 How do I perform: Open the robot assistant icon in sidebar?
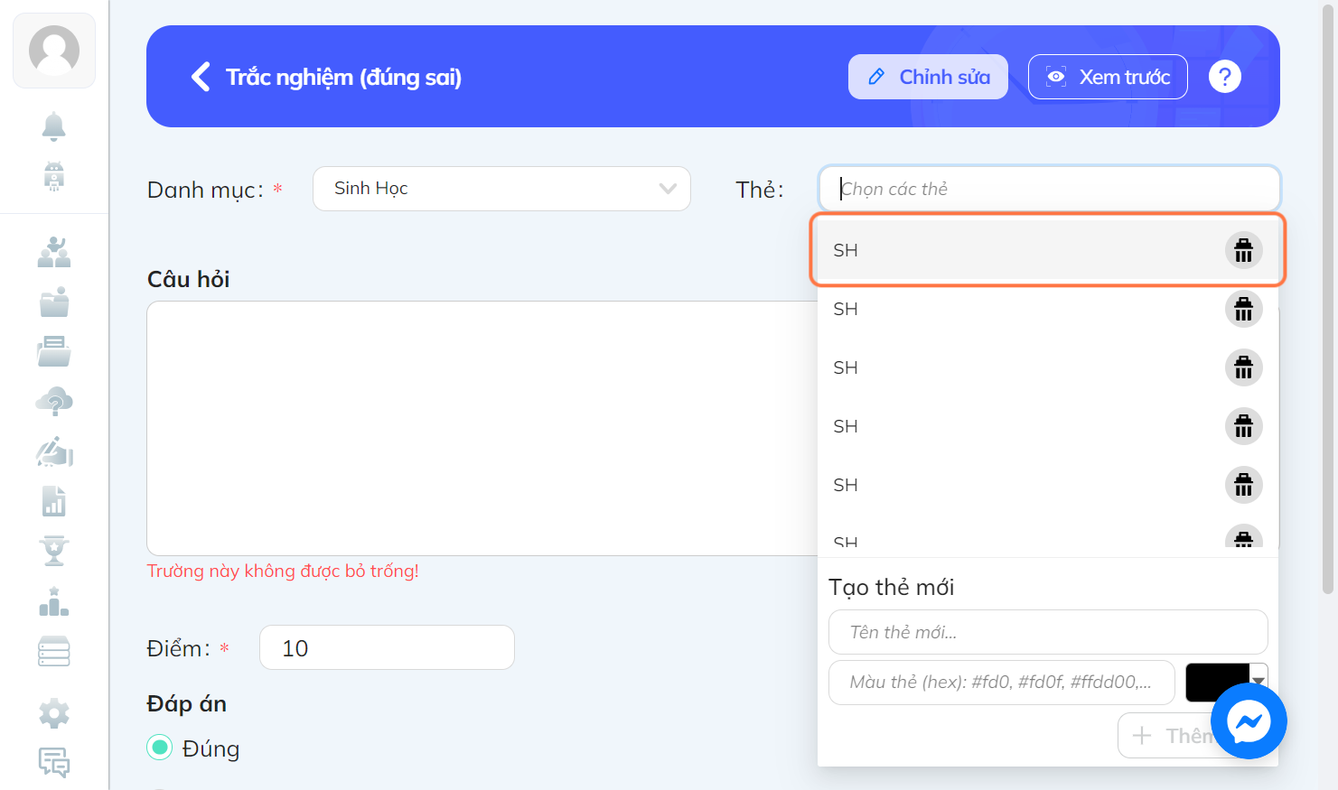pos(54,176)
